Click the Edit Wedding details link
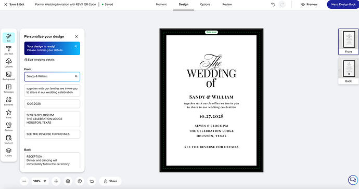359x189 pixels. coord(40,60)
